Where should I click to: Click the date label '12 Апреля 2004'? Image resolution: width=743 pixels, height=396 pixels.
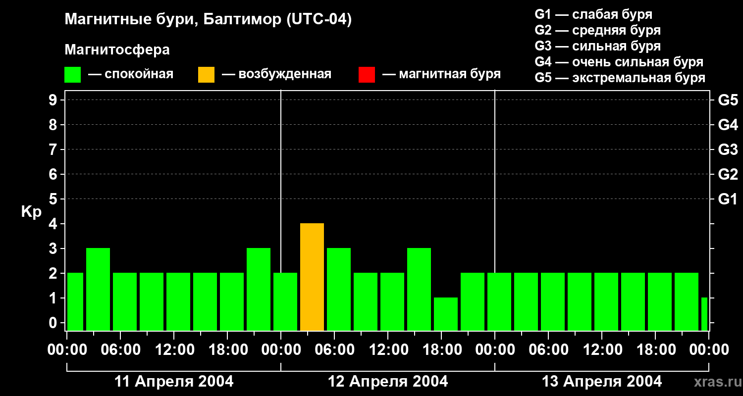[x=388, y=381]
